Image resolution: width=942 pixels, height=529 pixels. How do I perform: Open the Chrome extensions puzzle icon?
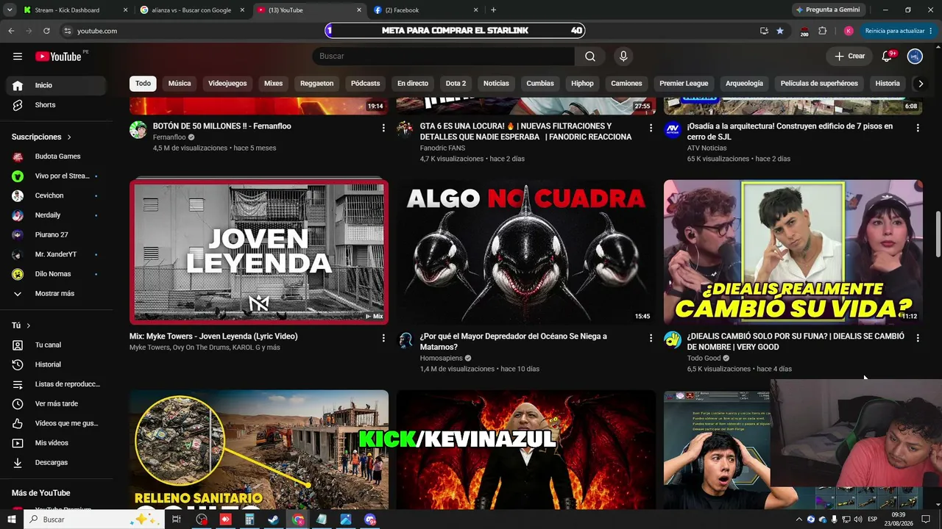[x=823, y=31]
